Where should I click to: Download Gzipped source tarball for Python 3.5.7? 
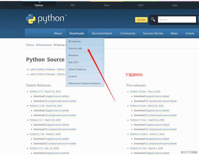point(57,125)
